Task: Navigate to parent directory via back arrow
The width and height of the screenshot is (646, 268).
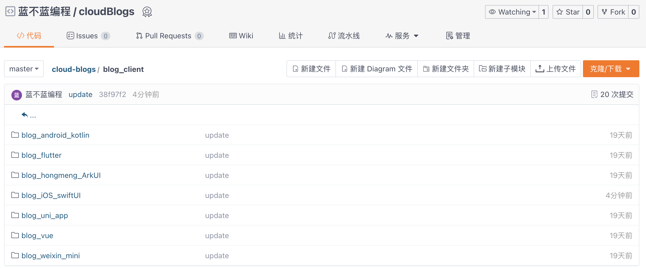Action: click(25, 114)
